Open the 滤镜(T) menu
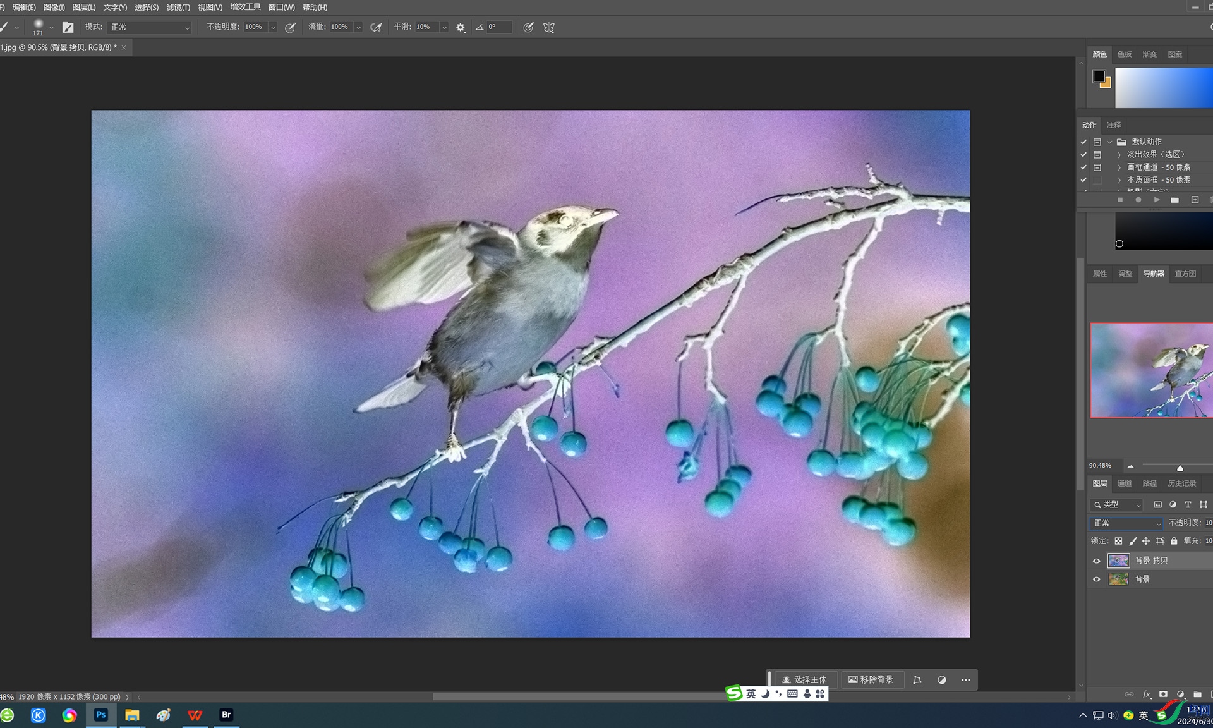1213x728 pixels. [x=178, y=8]
